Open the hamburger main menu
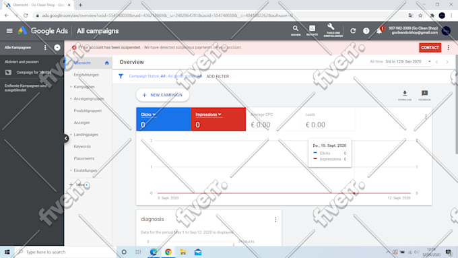 pos(9,31)
